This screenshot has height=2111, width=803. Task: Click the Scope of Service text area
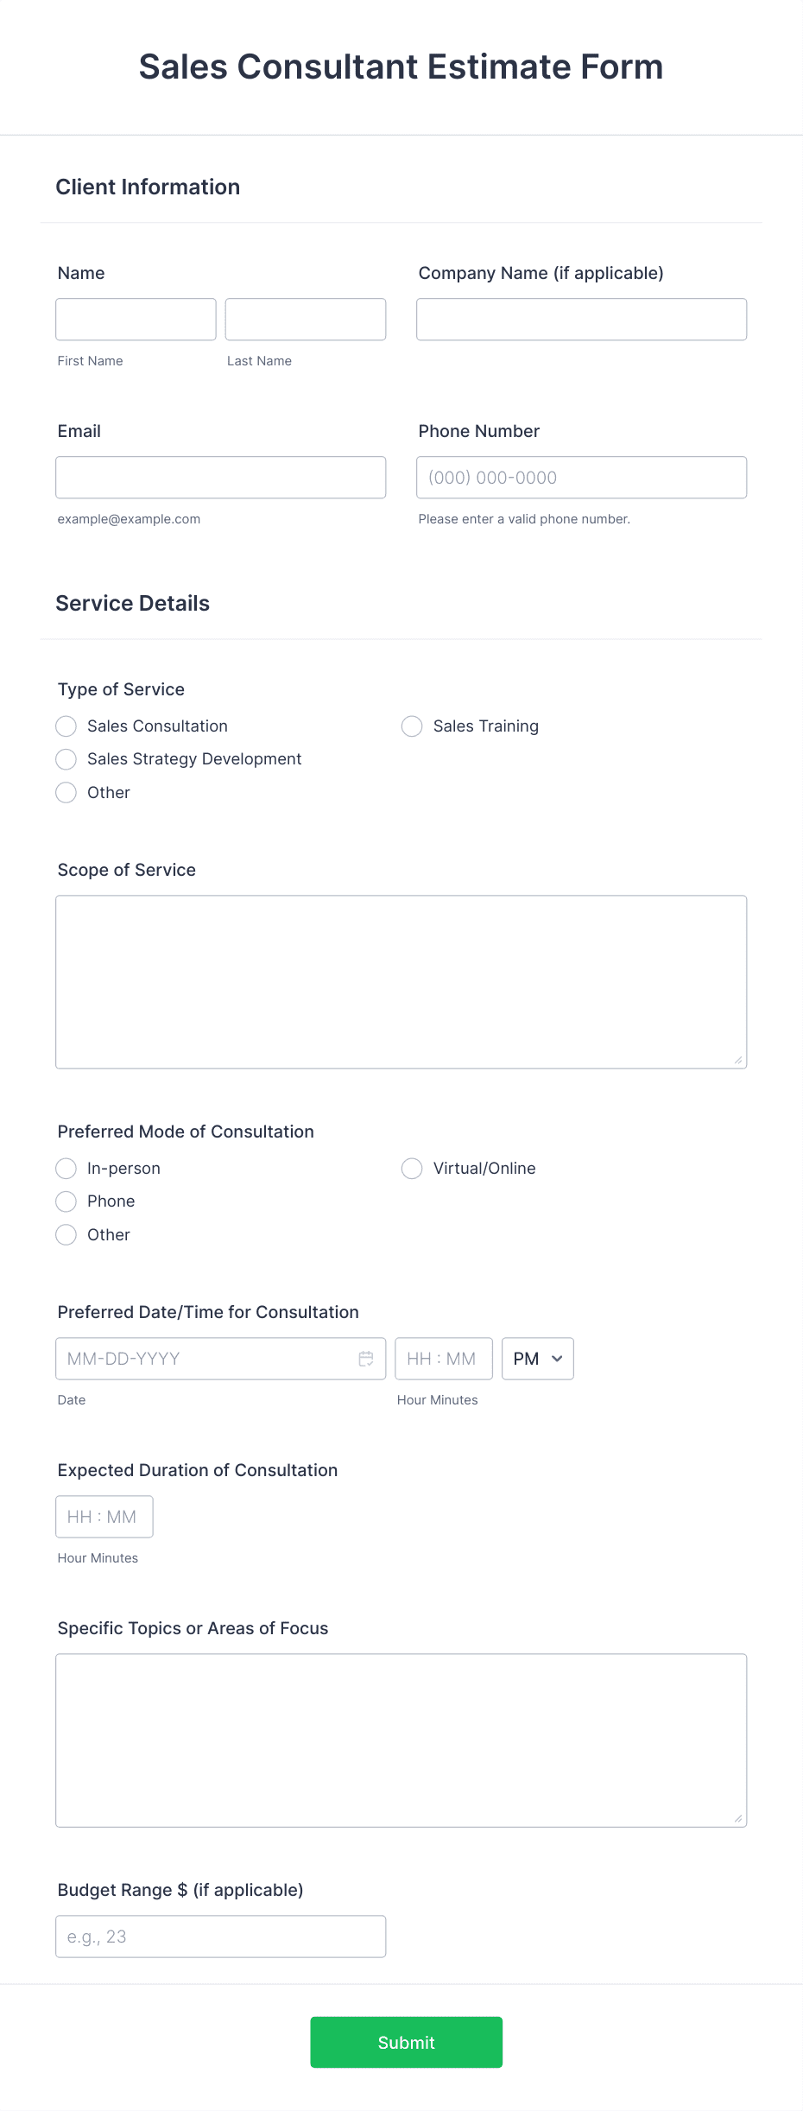pos(401,980)
